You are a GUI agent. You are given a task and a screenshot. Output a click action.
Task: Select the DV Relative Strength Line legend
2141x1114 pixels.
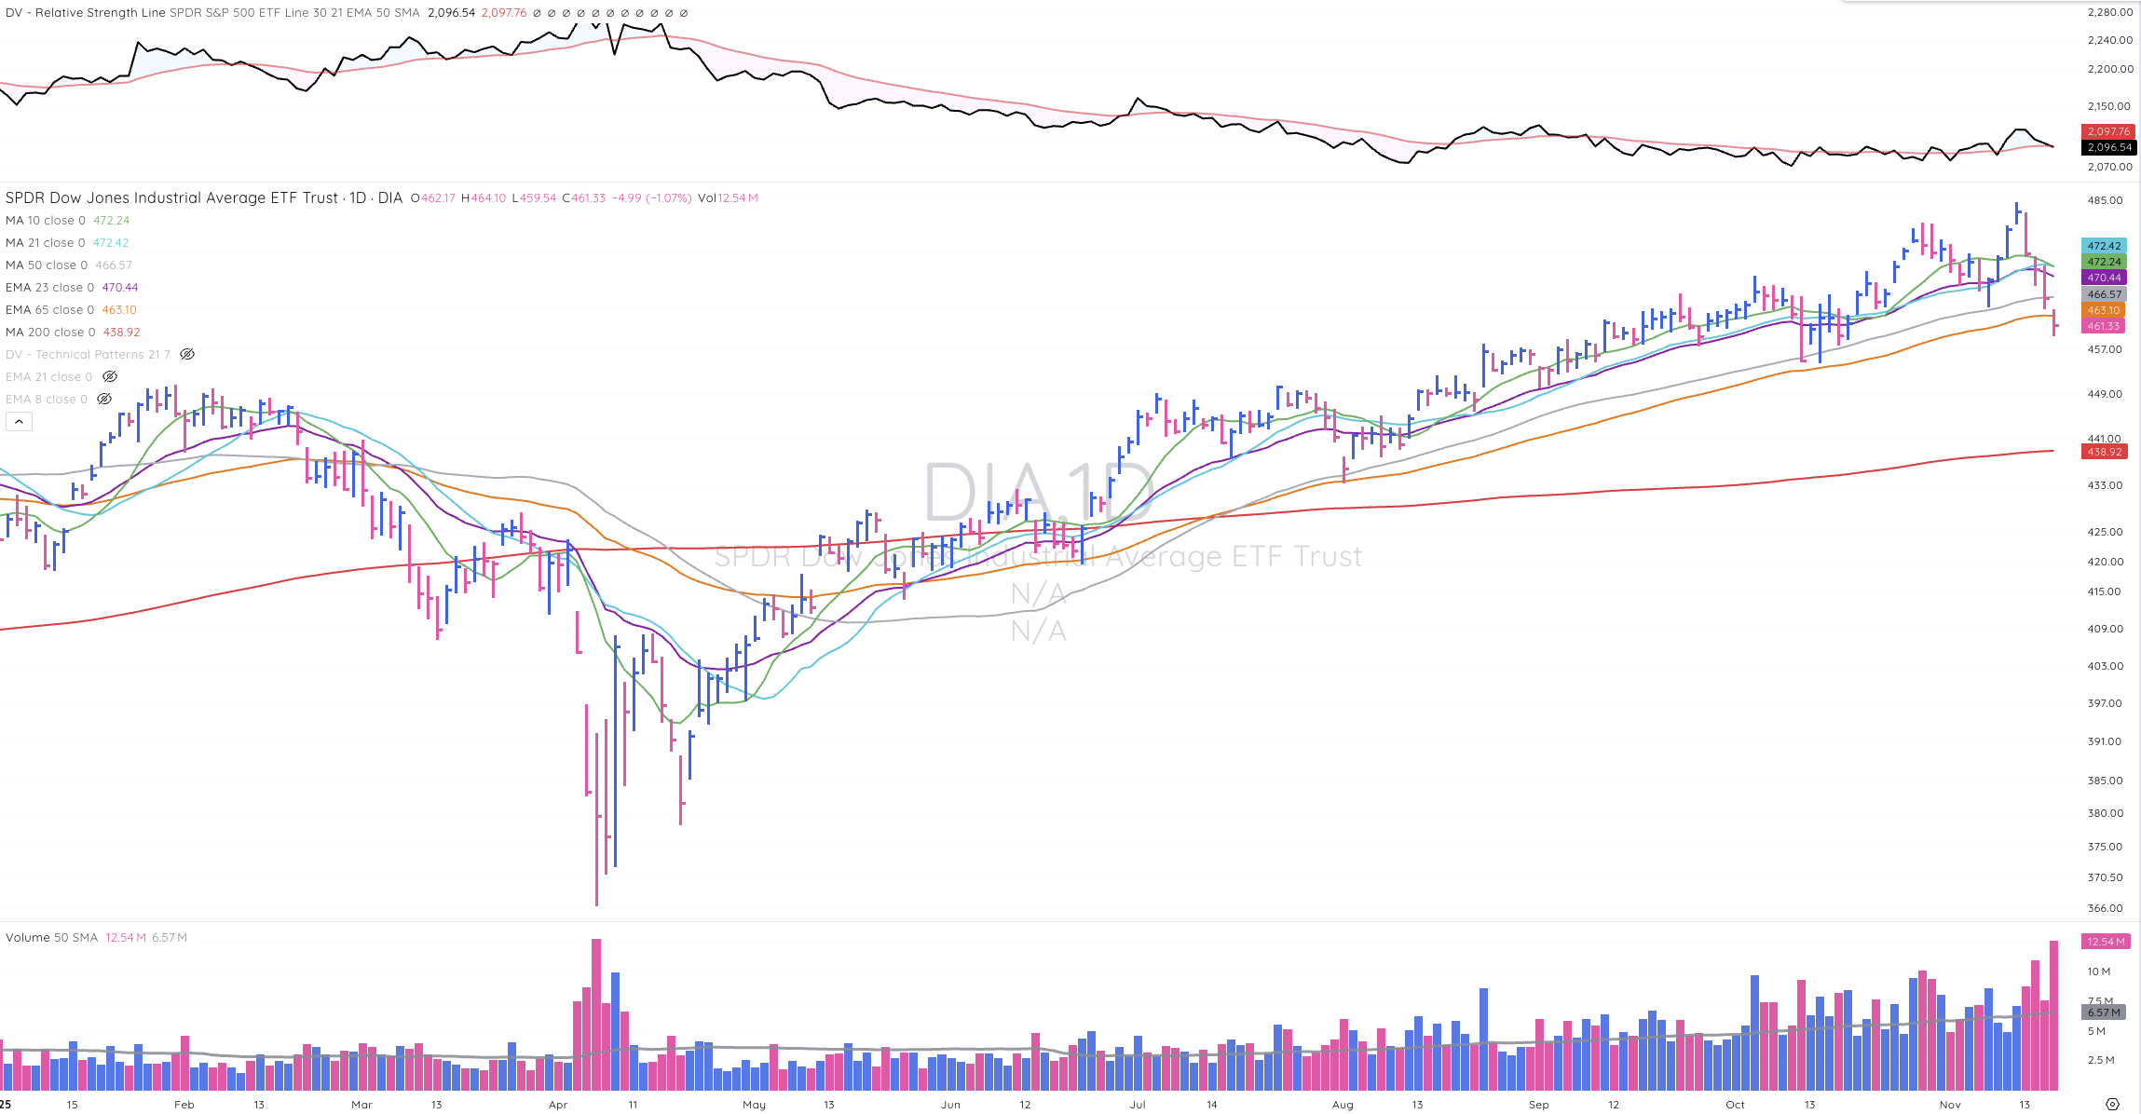tap(86, 13)
